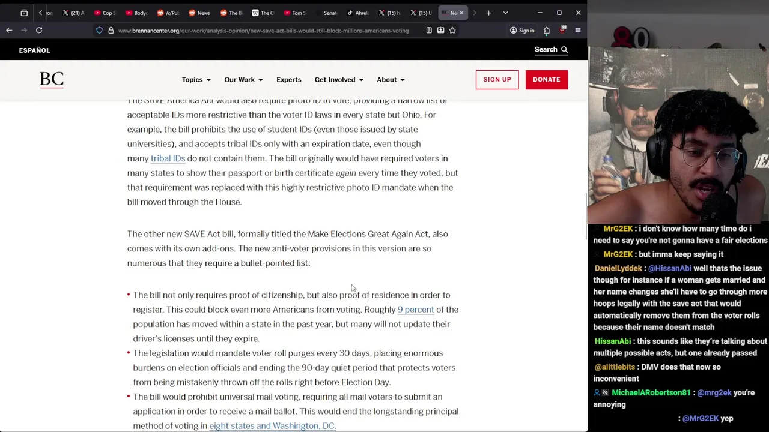
Task: Close the active Brennan Center tab
Action: tap(461, 13)
